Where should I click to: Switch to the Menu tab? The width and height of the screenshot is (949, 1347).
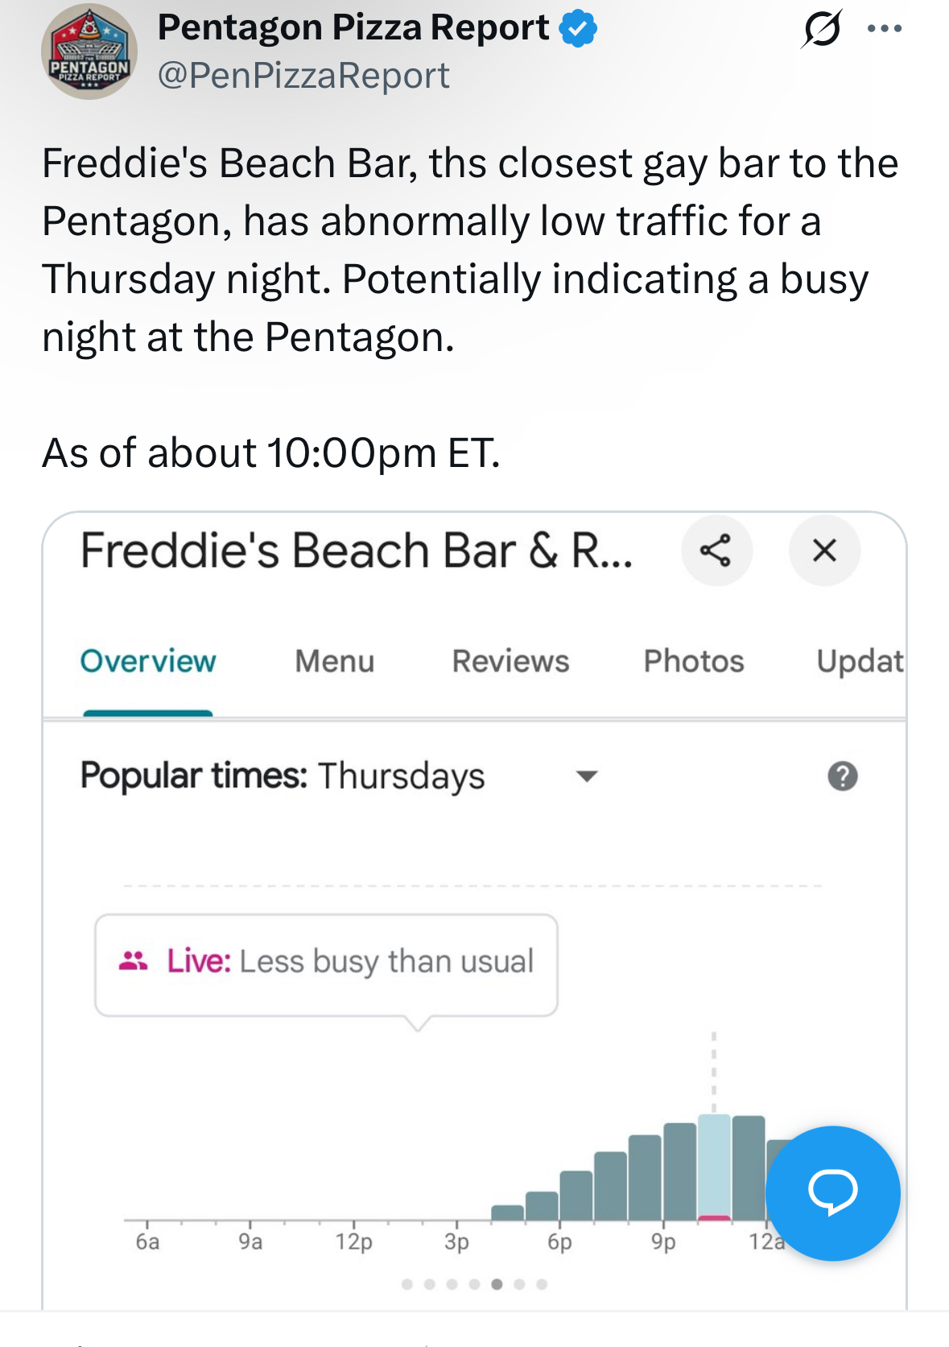point(335,661)
